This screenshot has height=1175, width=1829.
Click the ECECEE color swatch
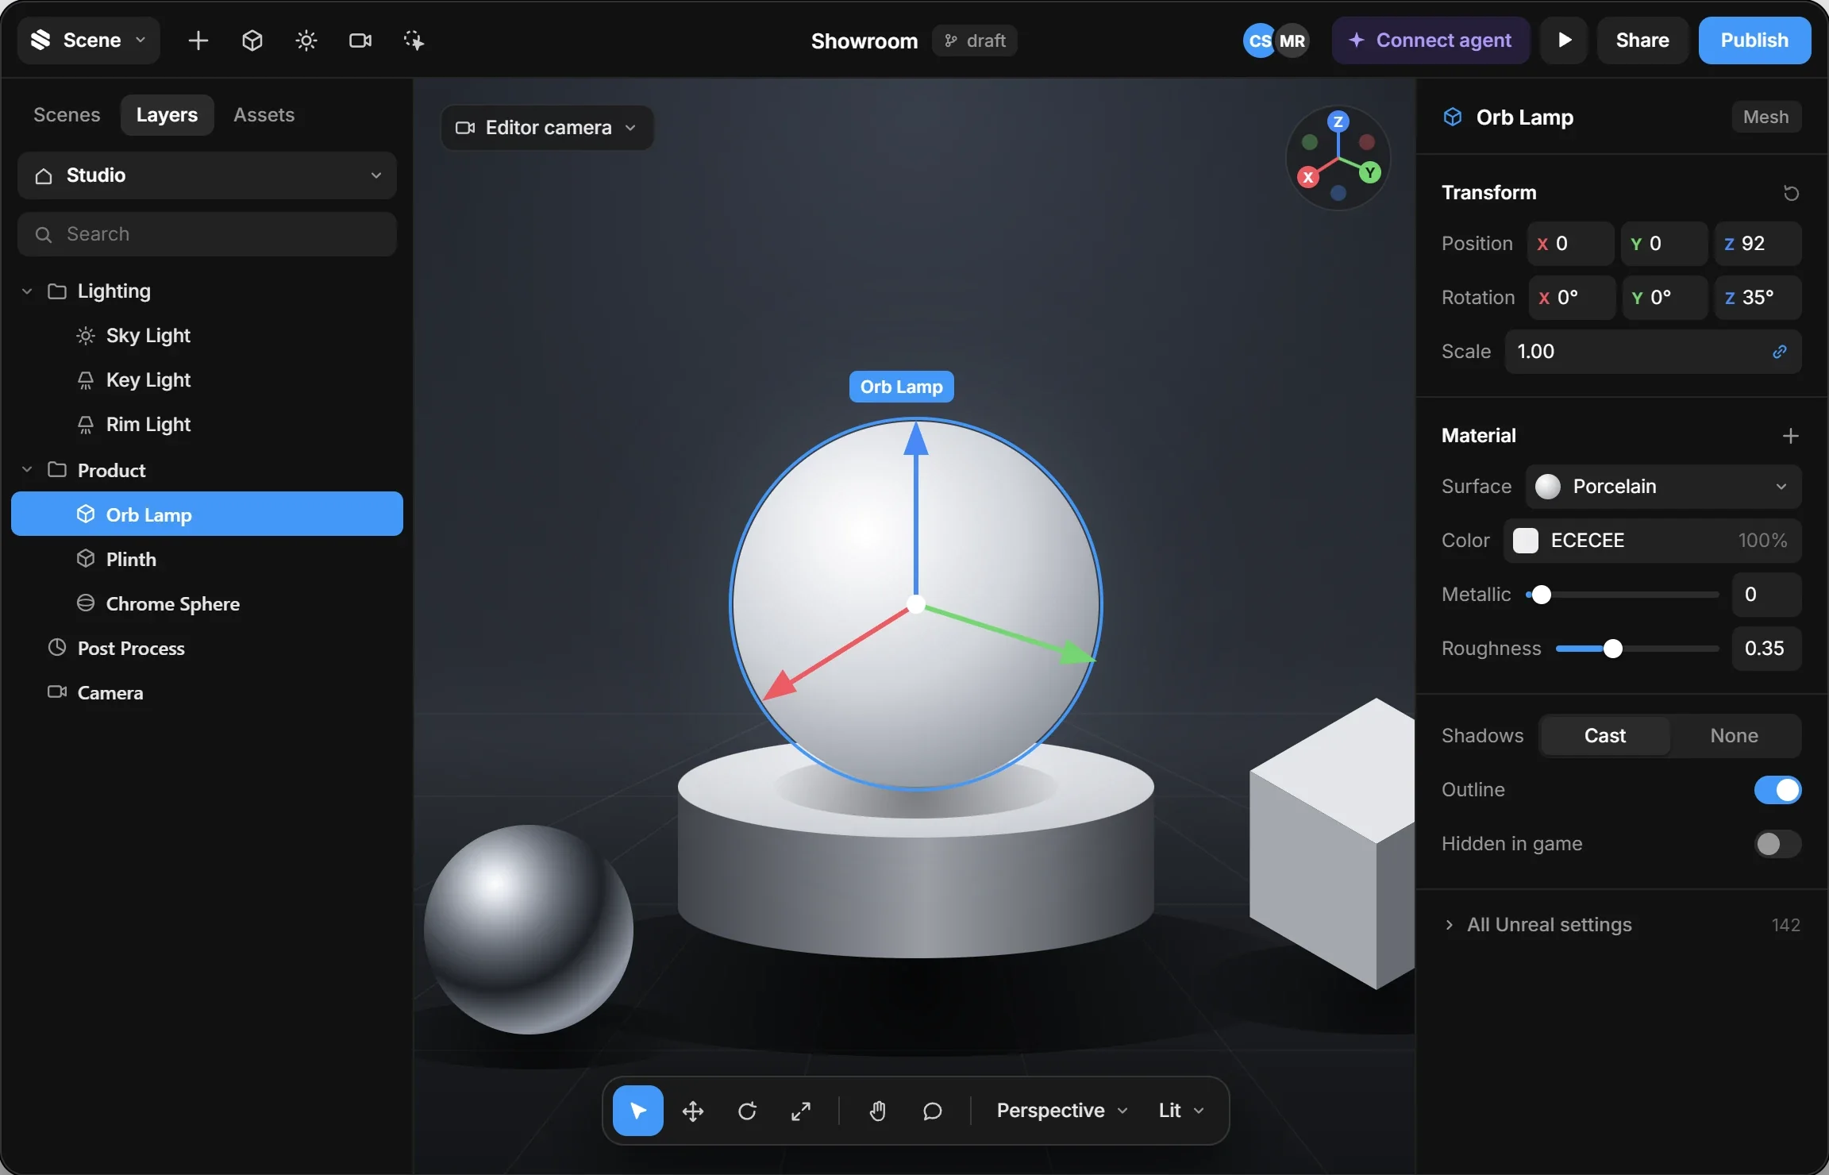(1526, 541)
